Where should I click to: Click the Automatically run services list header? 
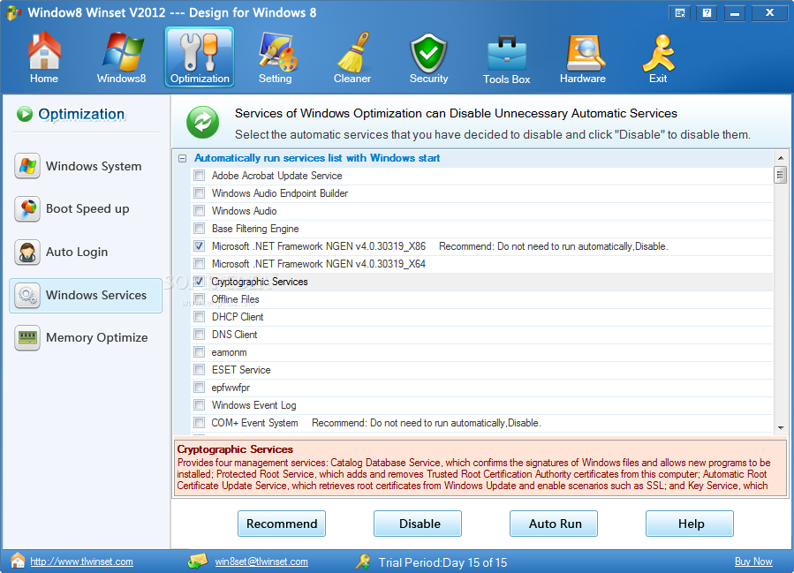(x=317, y=158)
